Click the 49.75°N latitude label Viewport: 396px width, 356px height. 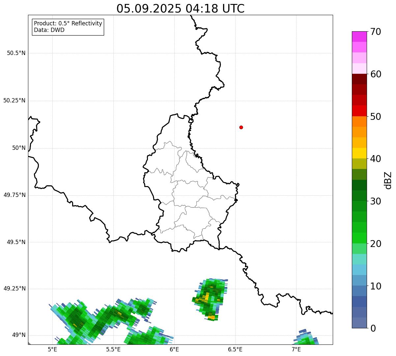[x=14, y=195]
